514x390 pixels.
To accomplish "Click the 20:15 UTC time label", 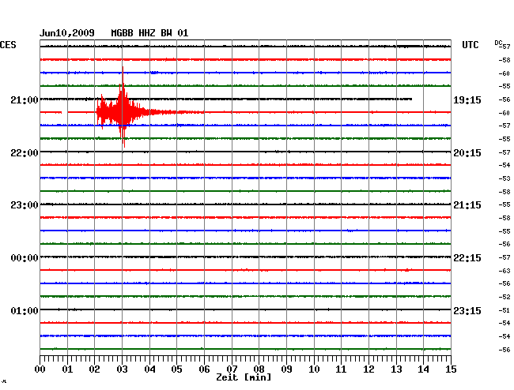I will (x=467, y=153).
